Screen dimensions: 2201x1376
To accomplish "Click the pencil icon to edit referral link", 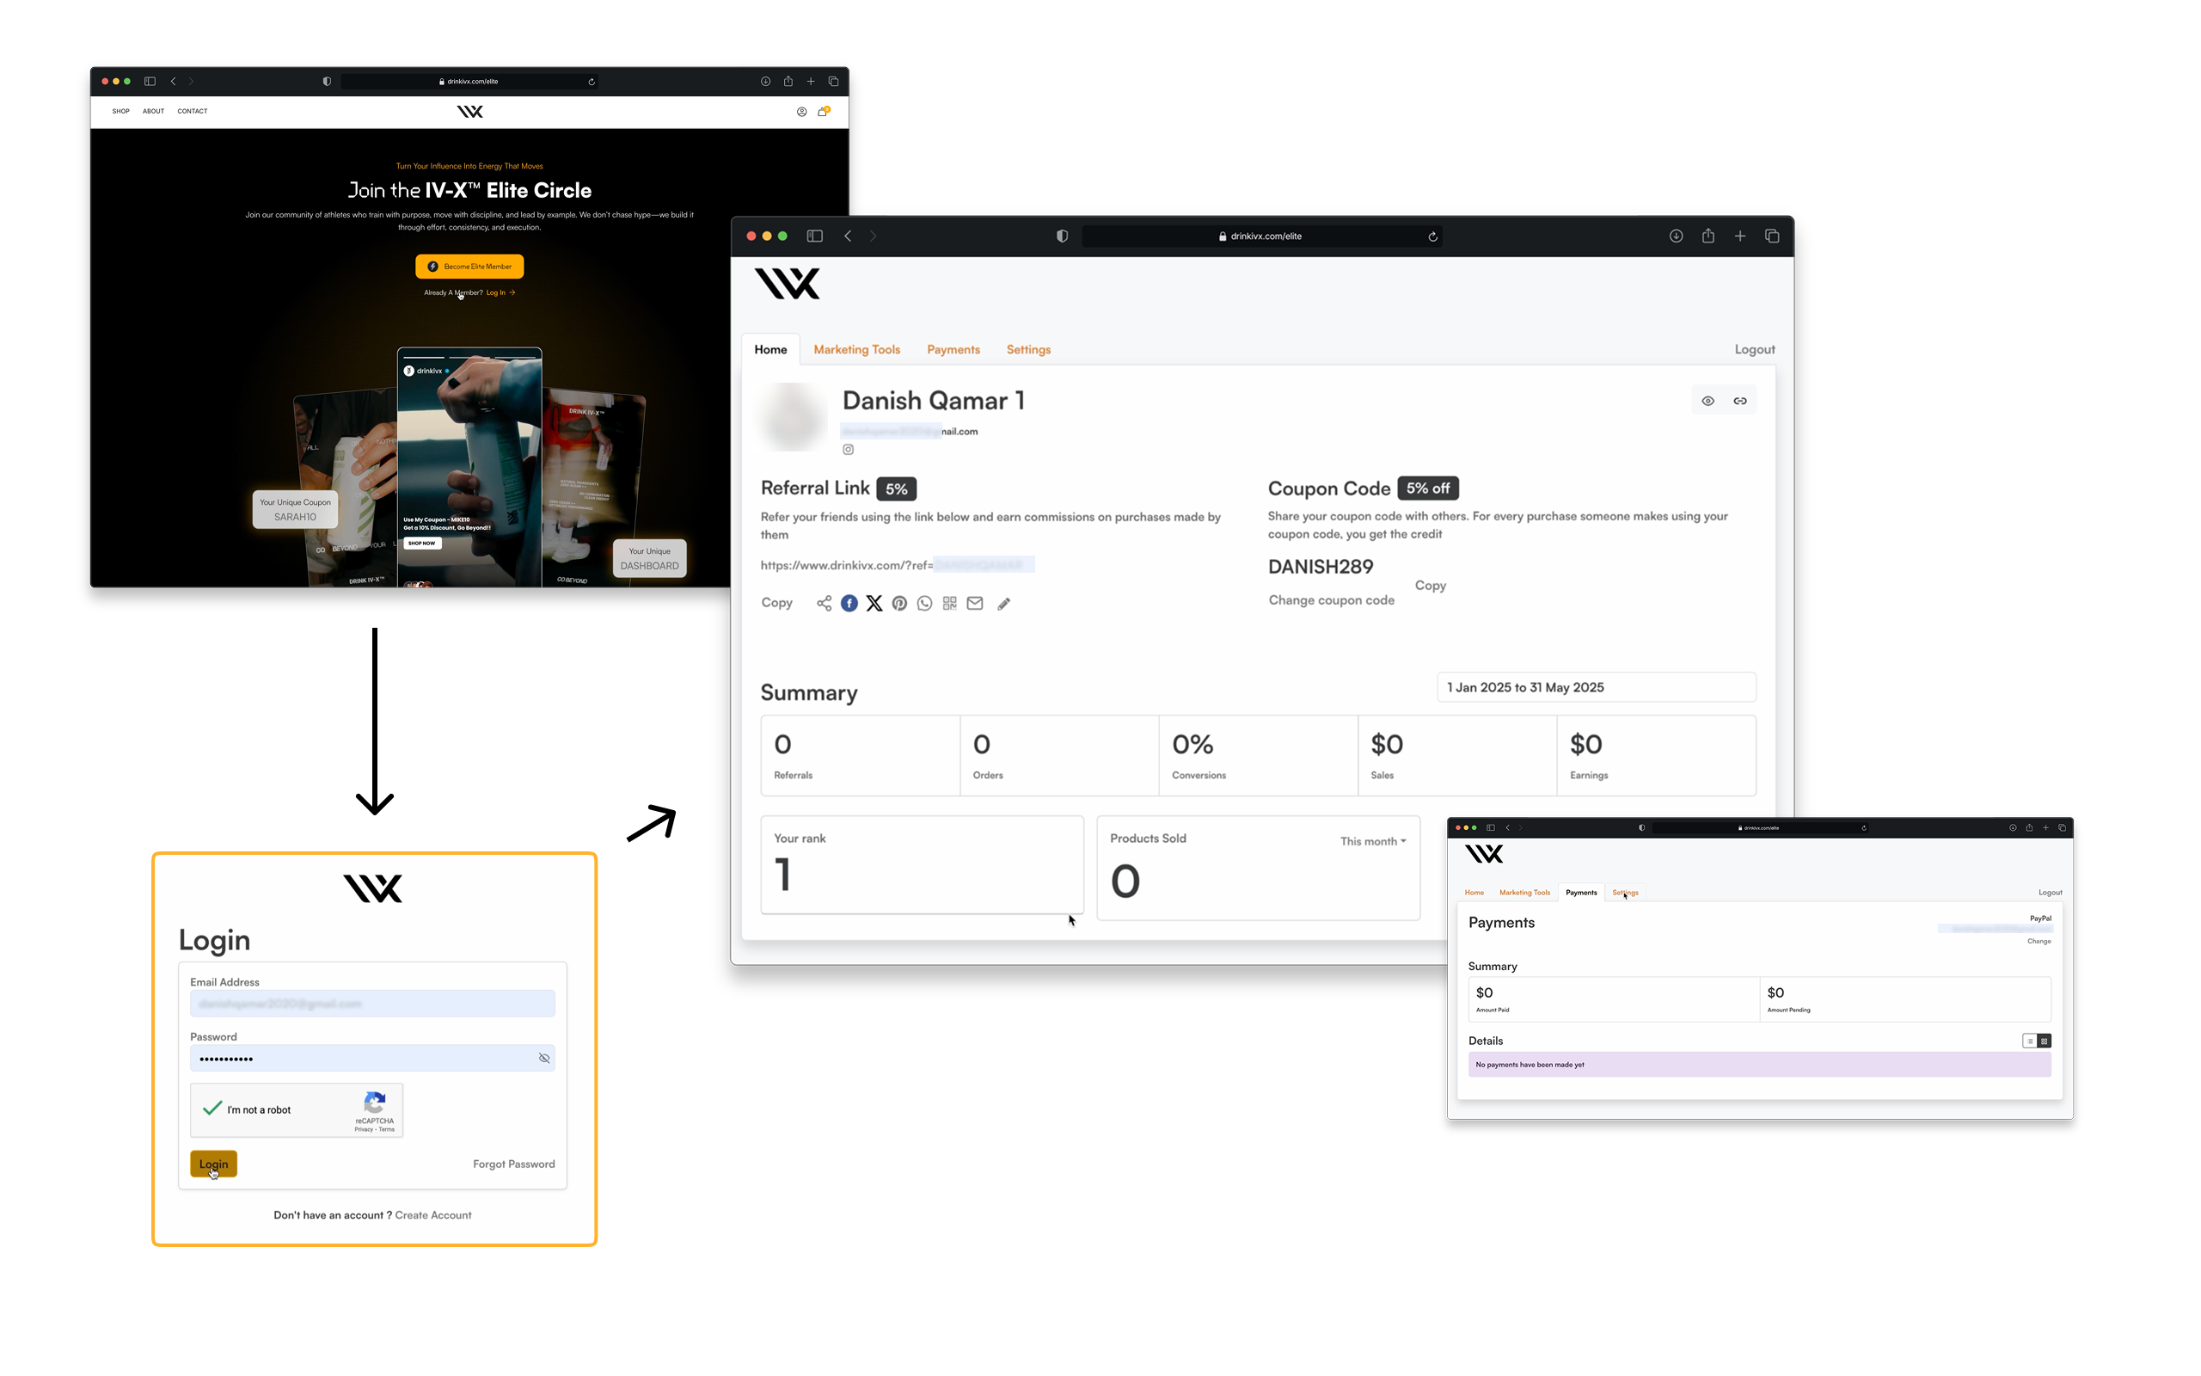I will click(x=1004, y=605).
